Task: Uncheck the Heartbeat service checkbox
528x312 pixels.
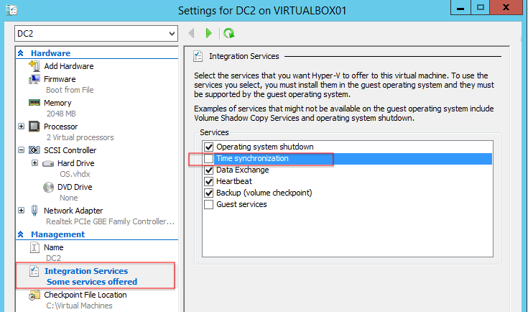Action: (209, 181)
